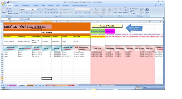Click inside the formula bar field
The height and width of the screenshot is (99, 182).
click(x=96, y=19)
